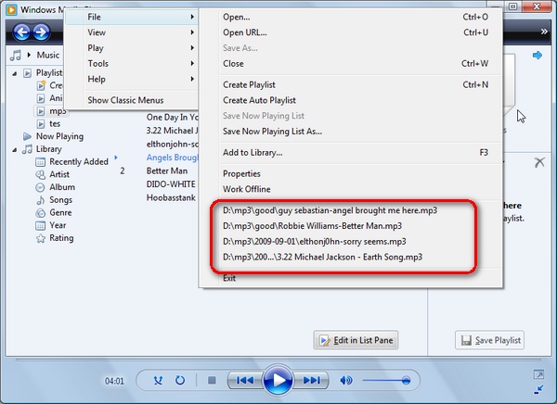Click the Album disc icon
557x404 pixels.
tap(41, 187)
